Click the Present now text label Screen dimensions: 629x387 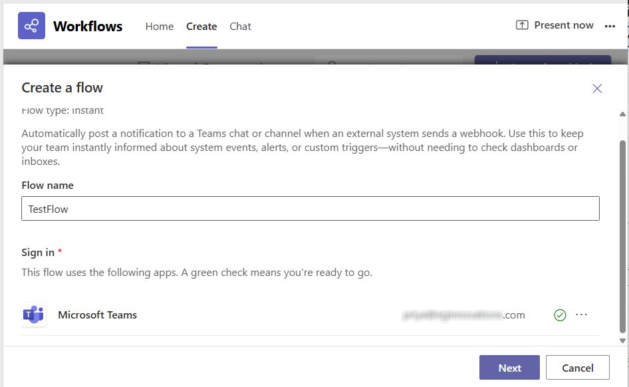click(564, 25)
